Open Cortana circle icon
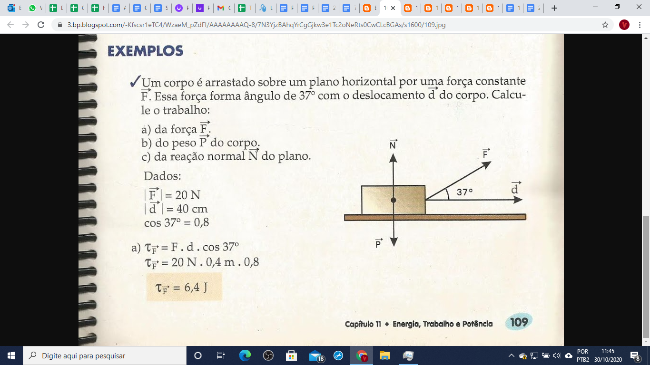 [198, 355]
